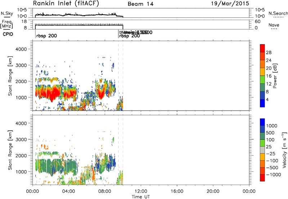Click the 'N.Search' legend label
The width and height of the screenshot is (288, 199).
pyautogui.click(x=278, y=13)
